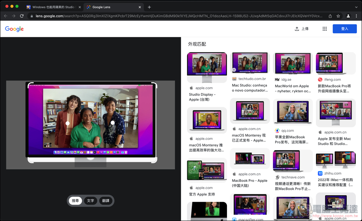The height and width of the screenshot is (221, 362).
Task: Open a new browser tab
Action: (x=149, y=7)
